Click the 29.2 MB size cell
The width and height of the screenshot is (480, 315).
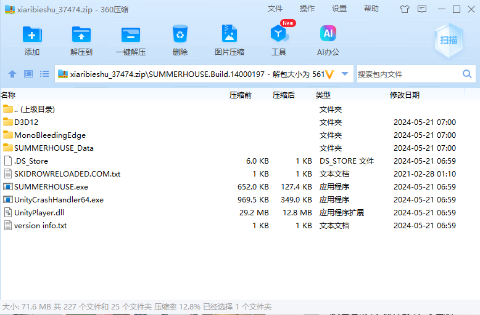254,212
